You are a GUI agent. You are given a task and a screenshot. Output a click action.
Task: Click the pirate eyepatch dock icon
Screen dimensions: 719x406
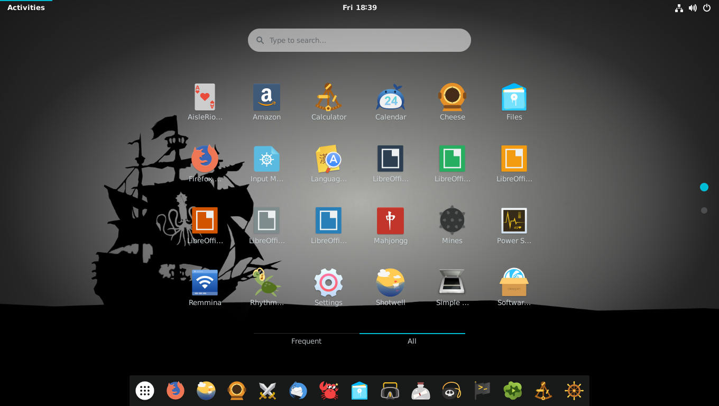(x=451, y=391)
